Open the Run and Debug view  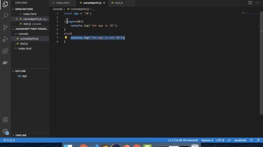(5, 39)
